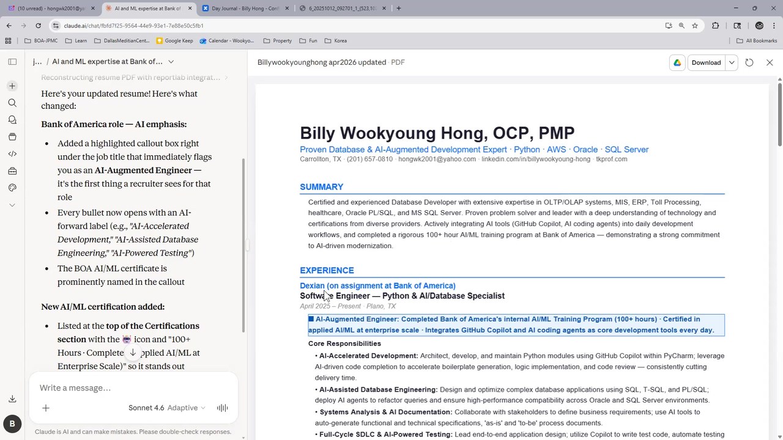
Task: Expand the 'Reconstructing resume PDF' thinking step
Action: (x=135, y=78)
